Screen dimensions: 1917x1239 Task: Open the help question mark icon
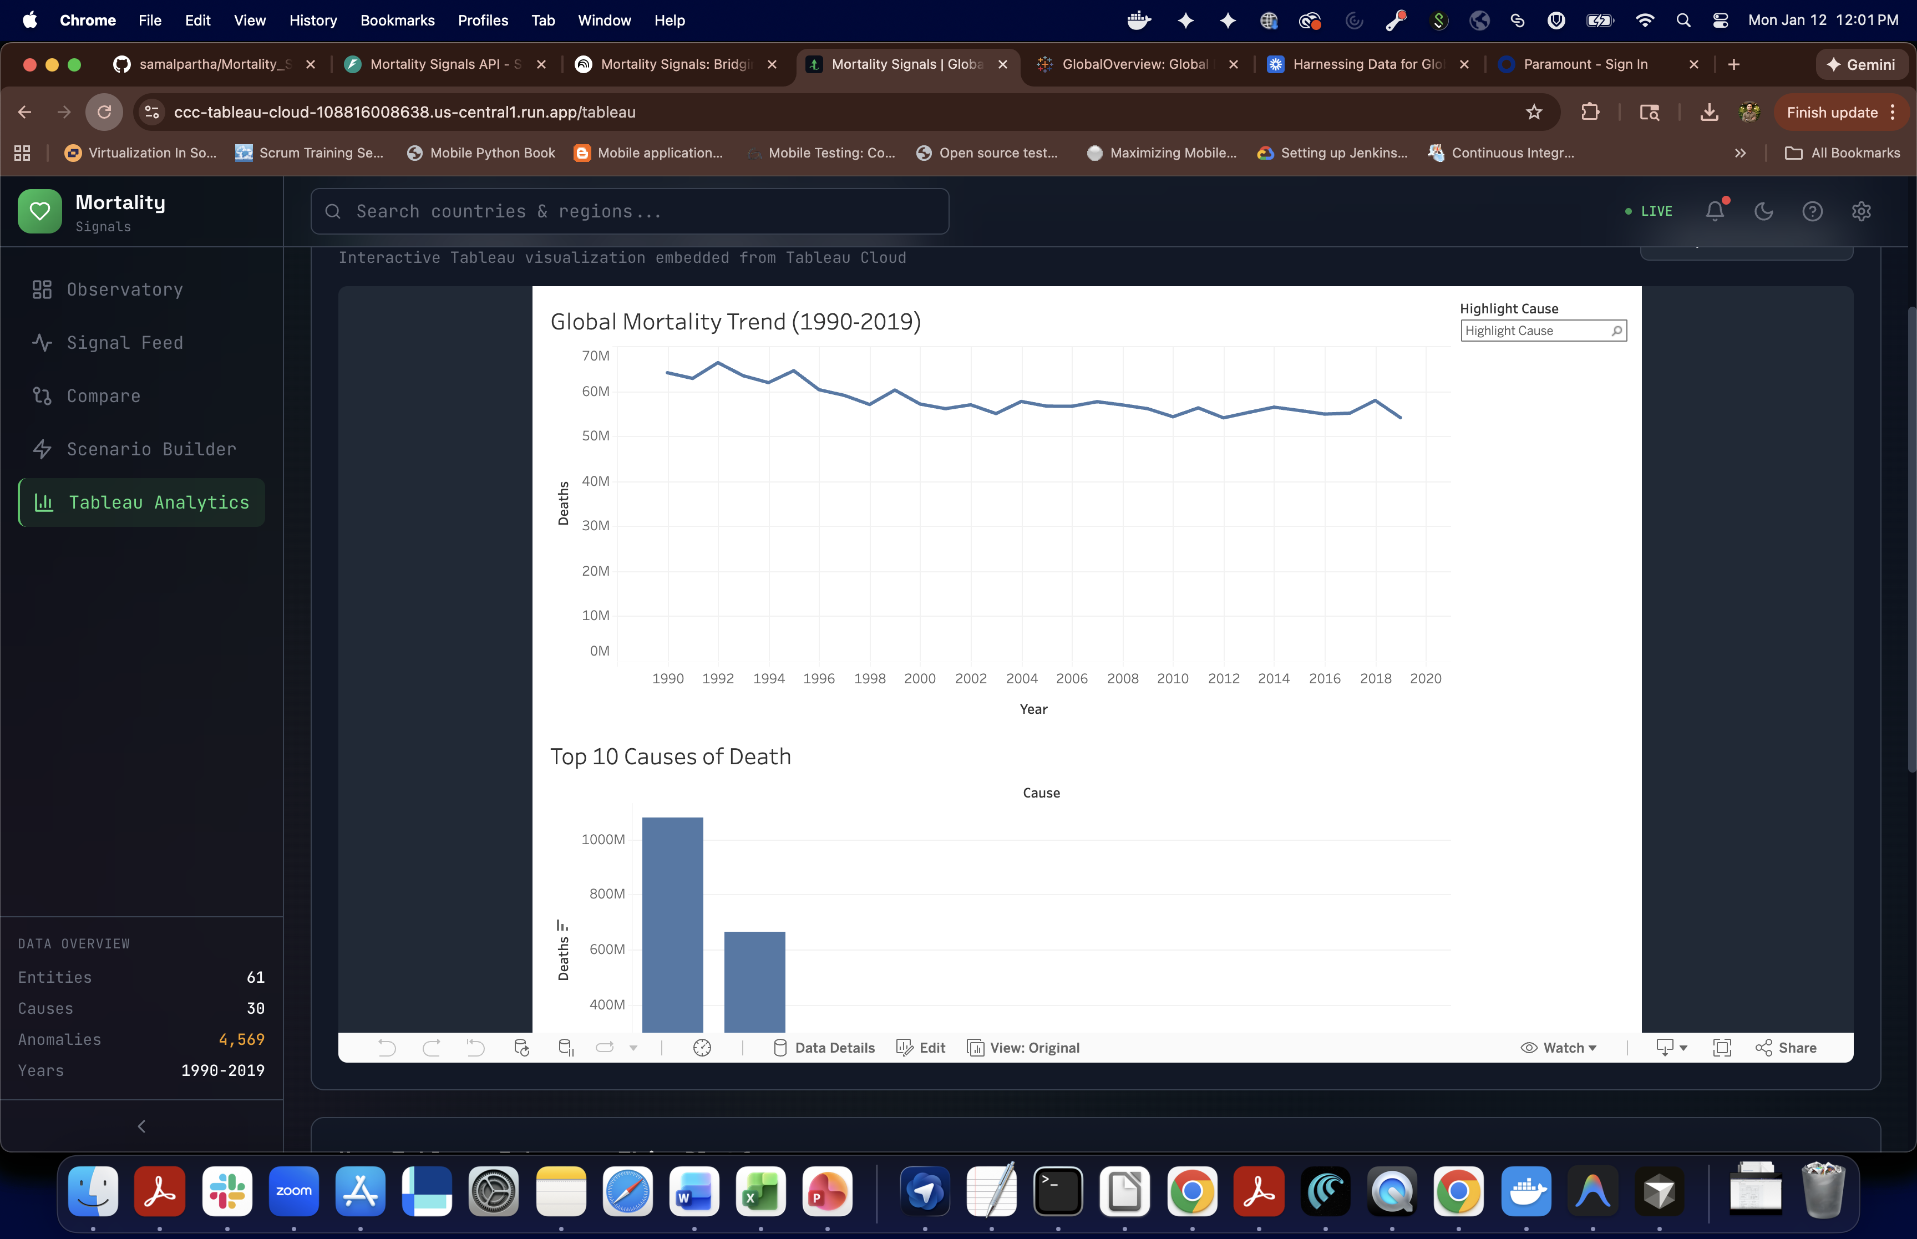coord(1812,211)
